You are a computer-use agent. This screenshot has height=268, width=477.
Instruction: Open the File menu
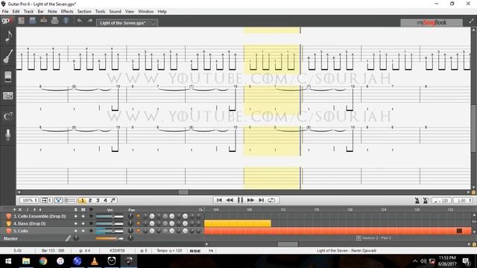(5, 12)
